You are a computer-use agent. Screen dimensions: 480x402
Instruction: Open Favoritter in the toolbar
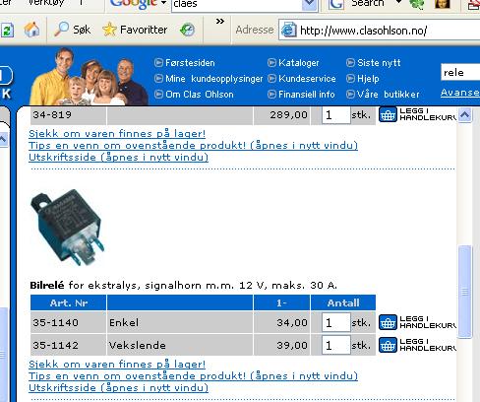135,30
